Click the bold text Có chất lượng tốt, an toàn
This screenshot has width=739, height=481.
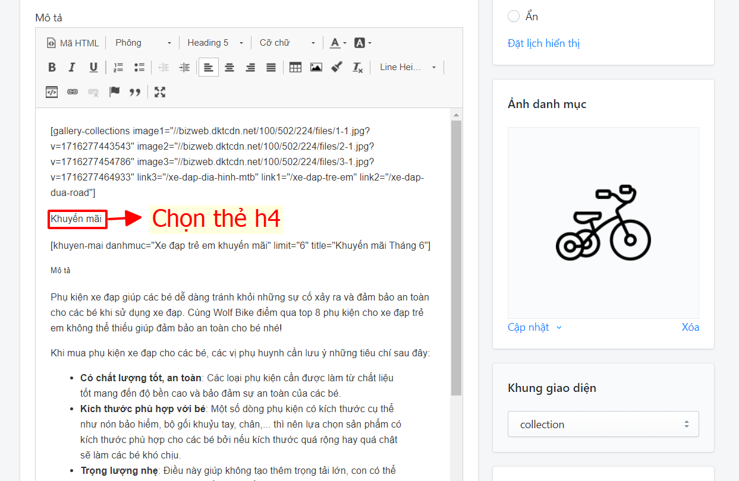pyautogui.click(x=141, y=378)
